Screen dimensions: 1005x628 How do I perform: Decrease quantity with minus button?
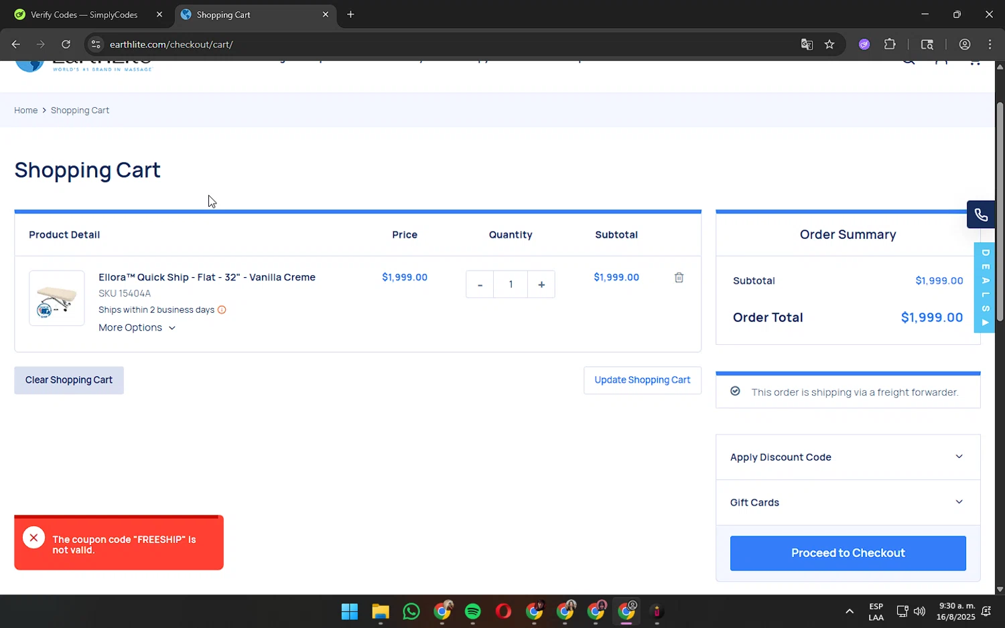click(480, 285)
